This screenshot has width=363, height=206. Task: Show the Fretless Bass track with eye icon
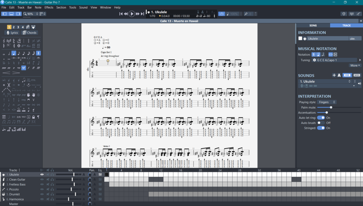[x=42, y=184]
